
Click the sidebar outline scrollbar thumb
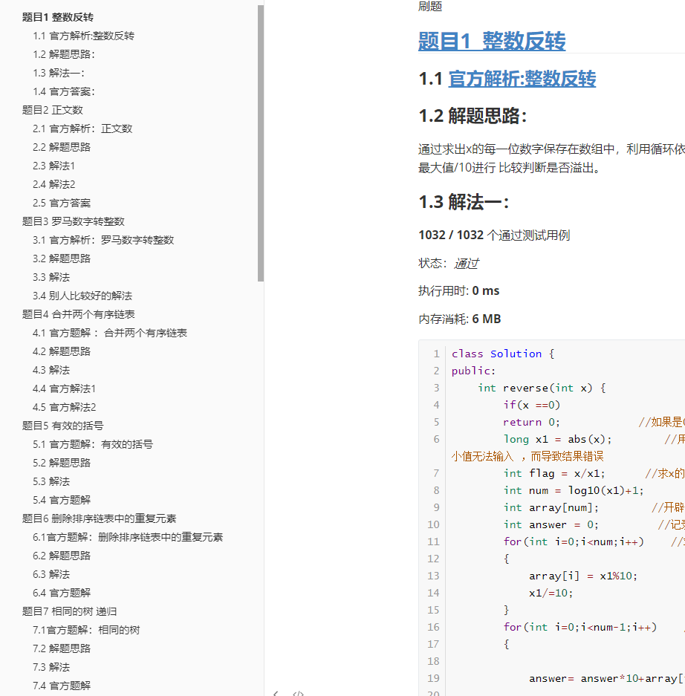(261, 143)
